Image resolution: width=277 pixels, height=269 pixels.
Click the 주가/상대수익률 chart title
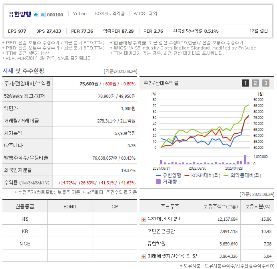pyautogui.click(x=161, y=83)
